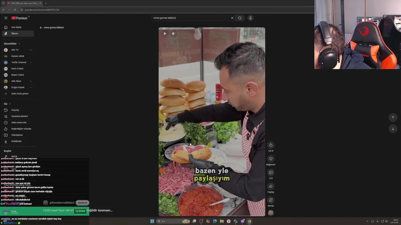
Task: Open Microsoft Edge from taskbar
Action: pos(215,221)
